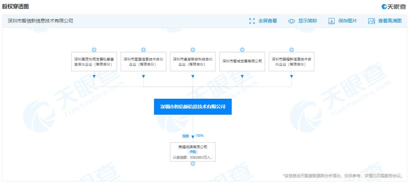The image size is (409, 184).
Task: Click the 100% shareholding label
Action: [200, 136]
